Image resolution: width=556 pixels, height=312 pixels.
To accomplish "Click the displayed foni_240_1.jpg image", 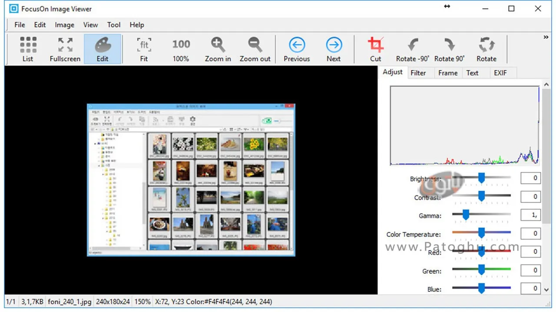I will [191, 180].
